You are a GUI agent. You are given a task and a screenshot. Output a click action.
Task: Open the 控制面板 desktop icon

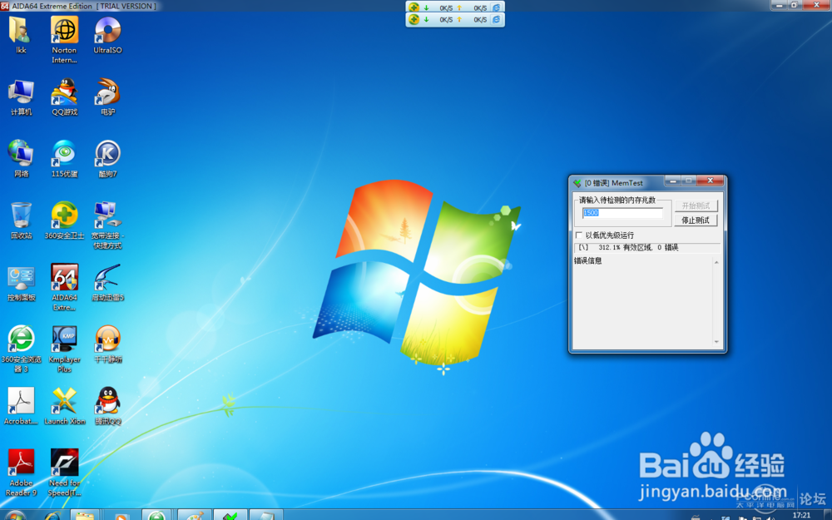21,283
